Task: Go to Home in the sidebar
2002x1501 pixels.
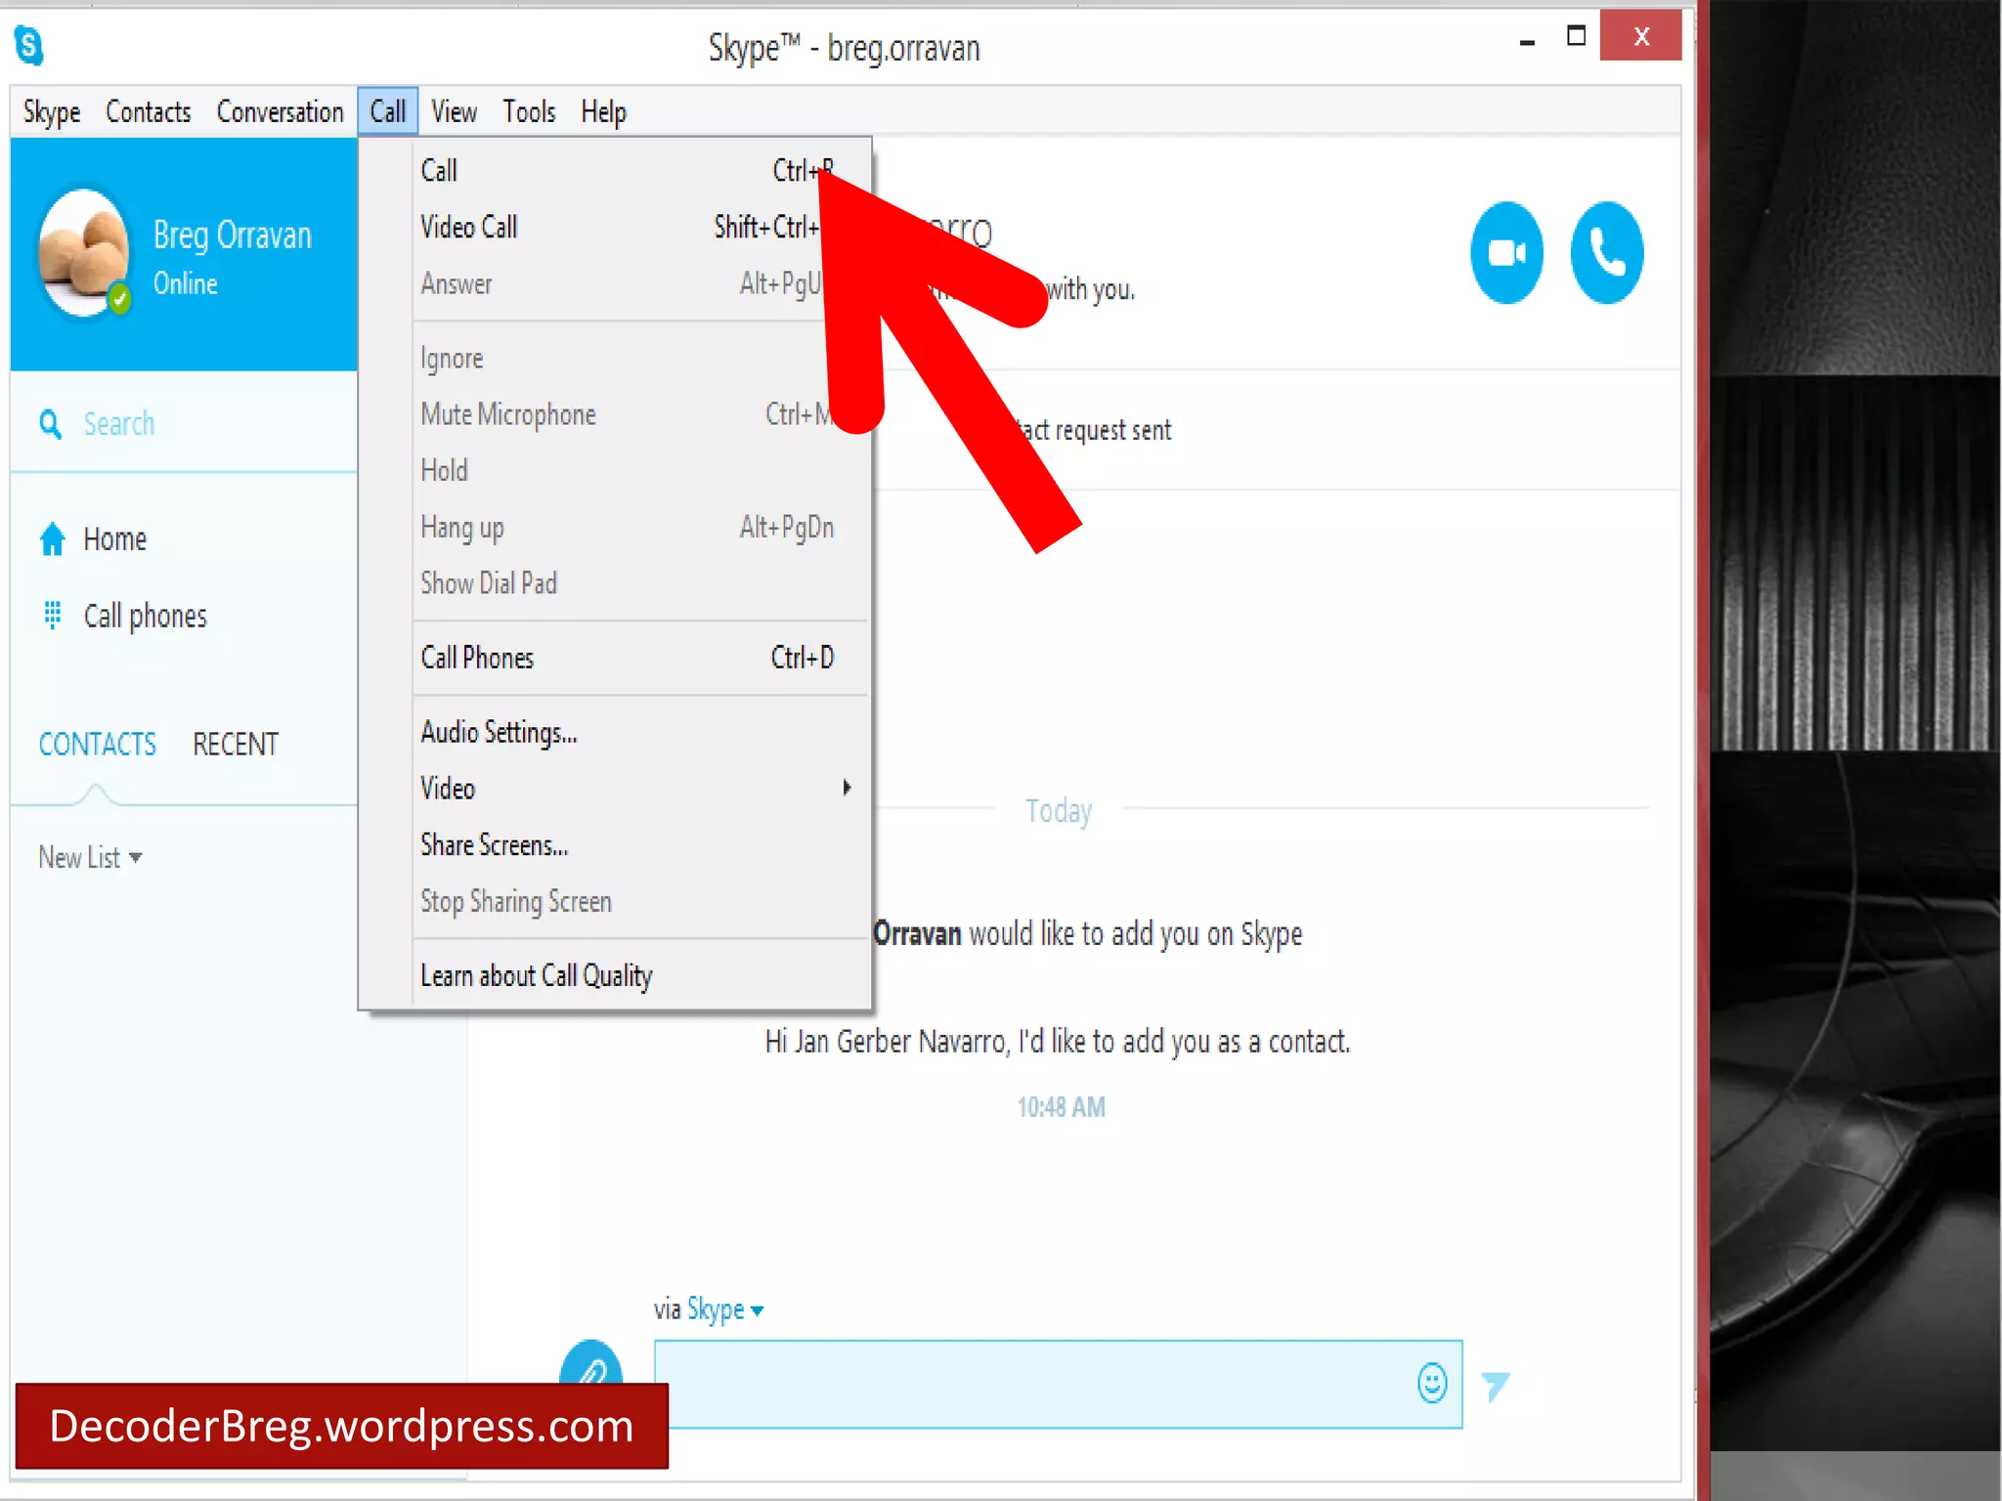Action: coord(114,539)
